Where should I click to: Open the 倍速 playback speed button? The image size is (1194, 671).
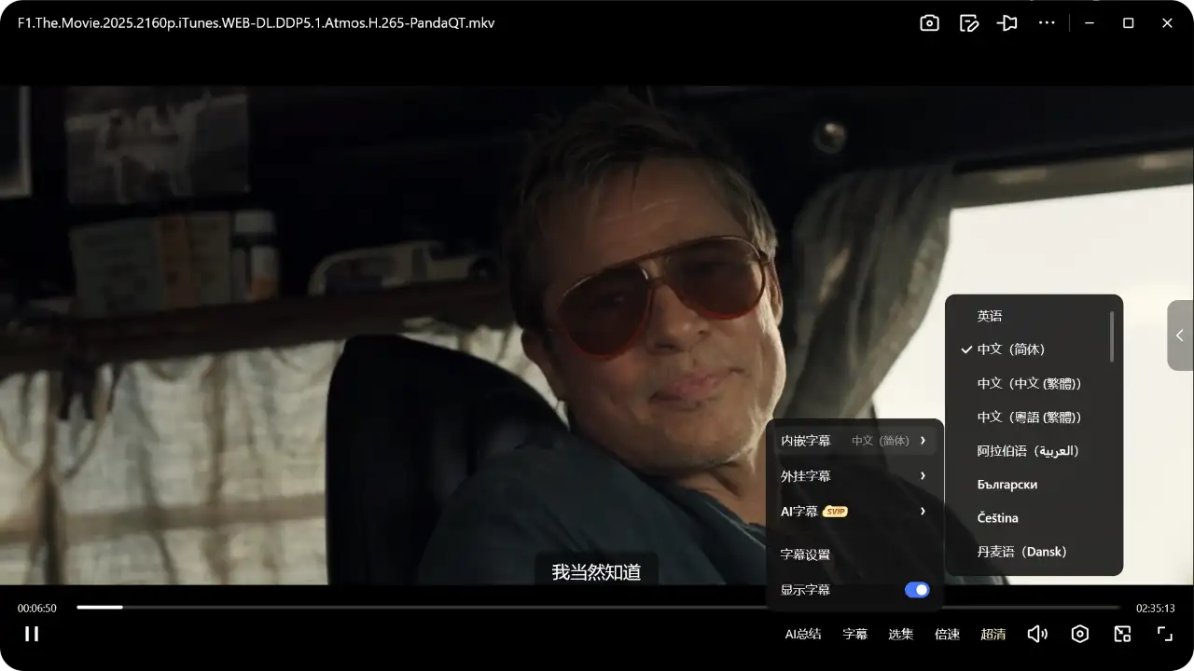(947, 634)
